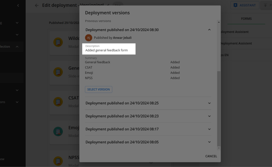Click Anwar Jebali's avatar badge
272x167 pixels.
pos(88,37)
